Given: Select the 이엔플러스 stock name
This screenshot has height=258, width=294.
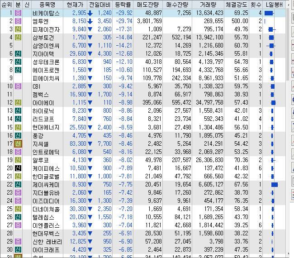Looking at the screenshot, I should (46, 225).
